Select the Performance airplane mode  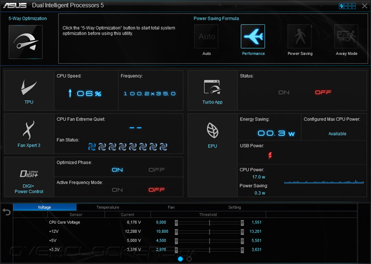click(x=253, y=36)
